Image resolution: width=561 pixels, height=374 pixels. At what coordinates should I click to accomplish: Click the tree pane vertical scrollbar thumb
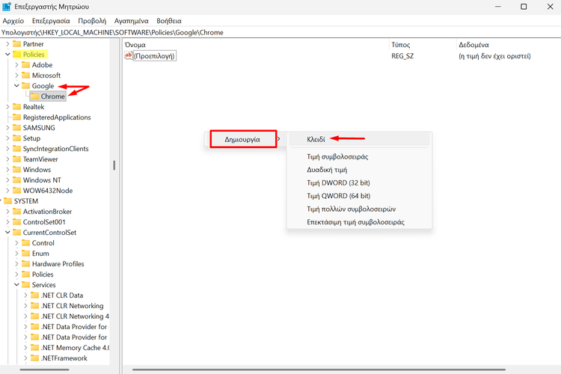(x=114, y=165)
